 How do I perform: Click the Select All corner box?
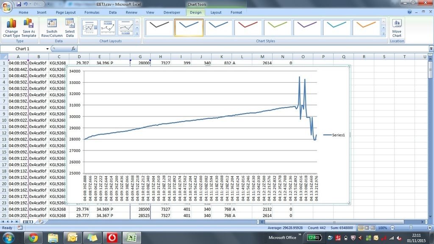[x=4, y=57]
